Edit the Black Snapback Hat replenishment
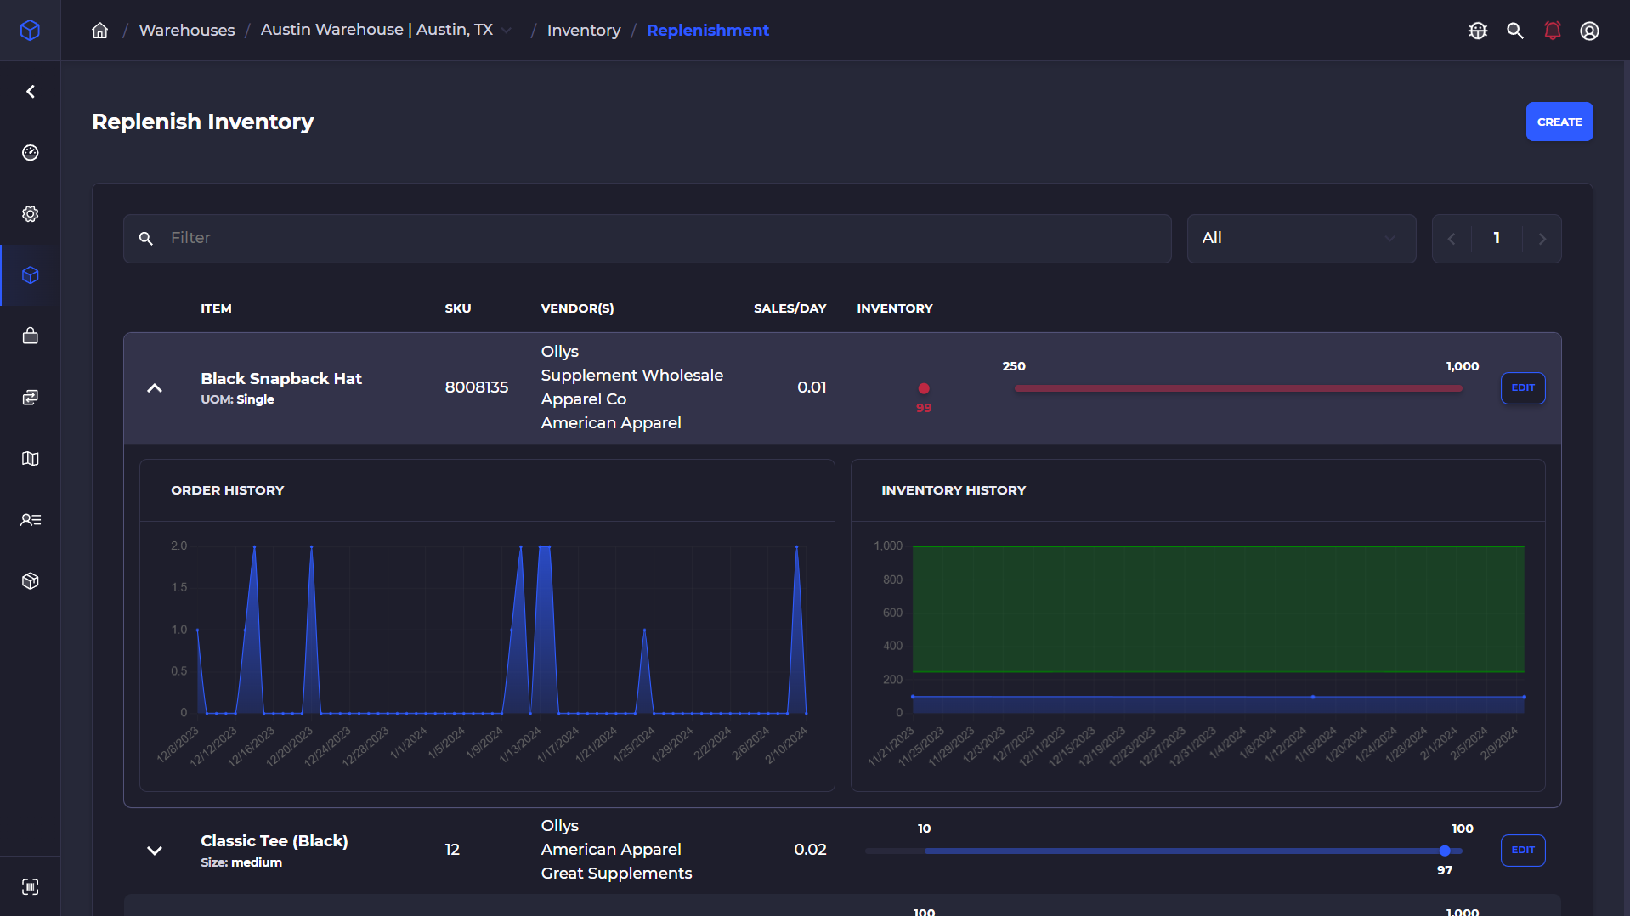This screenshot has height=916, width=1630. (1523, 388)
